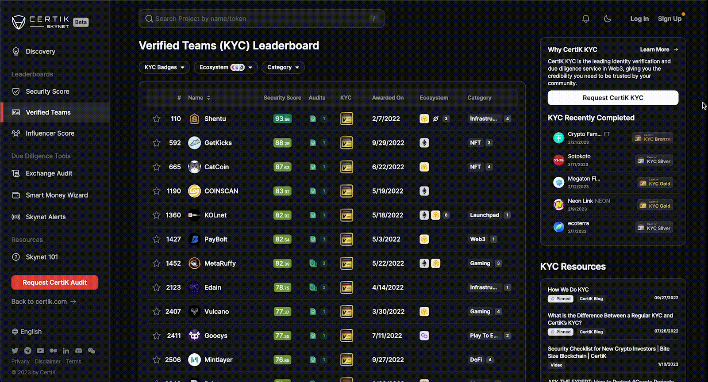Click GetKicks audit icon

point(313,143)
